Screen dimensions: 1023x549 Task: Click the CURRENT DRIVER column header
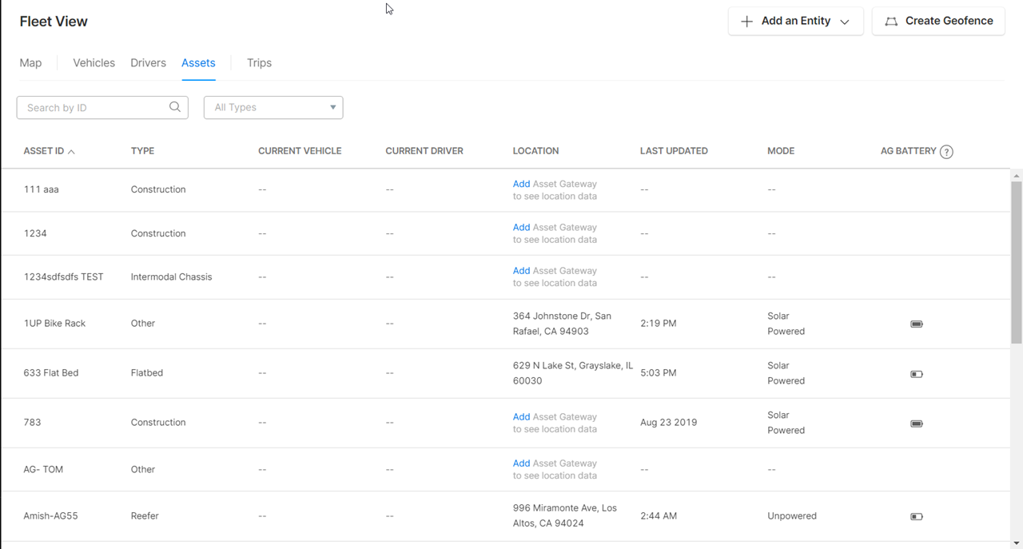coord(424,151)
